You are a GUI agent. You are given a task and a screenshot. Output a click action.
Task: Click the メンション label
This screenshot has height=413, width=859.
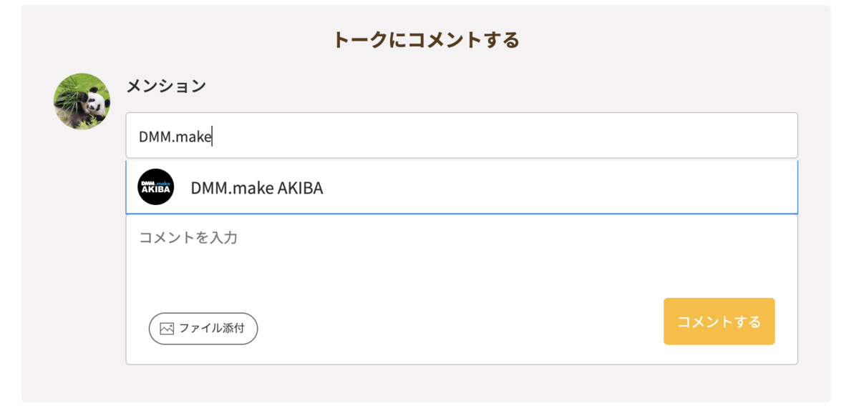(166, 86)
